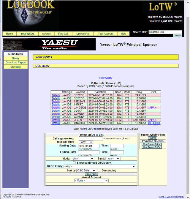Click the Most Recent QSLs button
190x199 pixels.
point(151,144)
